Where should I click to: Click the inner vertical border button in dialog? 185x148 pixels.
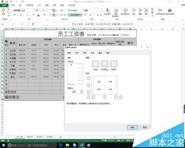coord(105,97)
